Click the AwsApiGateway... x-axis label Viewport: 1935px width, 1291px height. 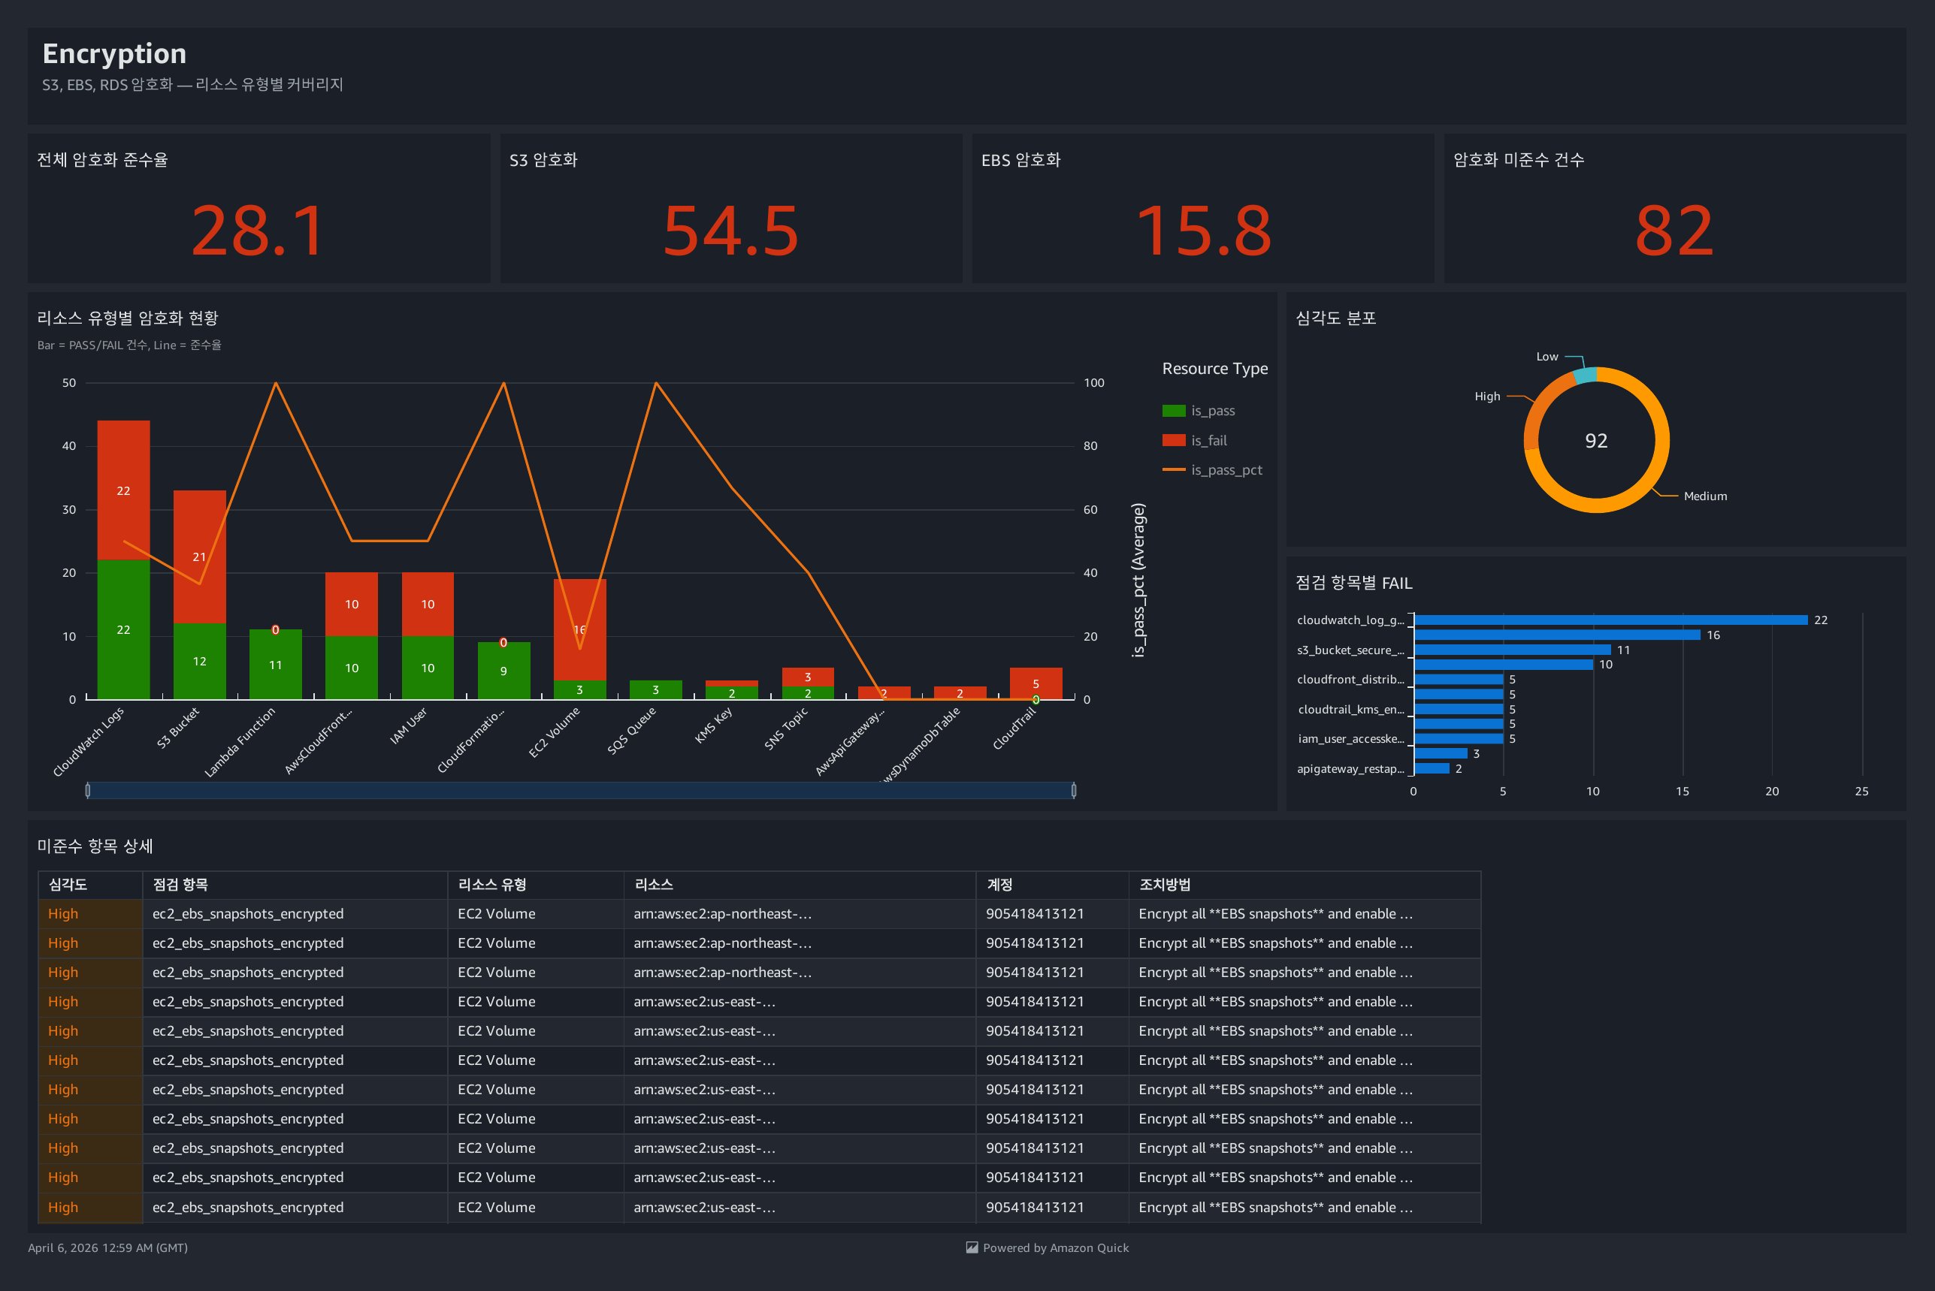click(x=850, y=742)
